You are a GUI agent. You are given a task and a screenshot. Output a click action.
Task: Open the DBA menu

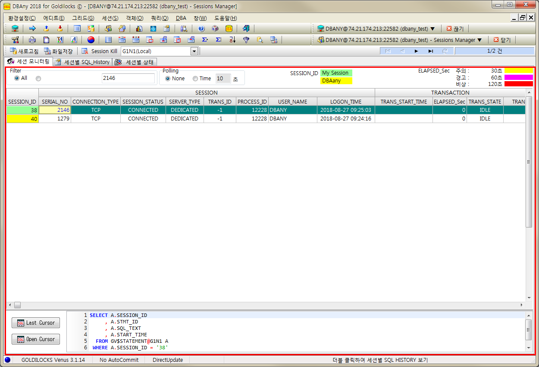181,18
